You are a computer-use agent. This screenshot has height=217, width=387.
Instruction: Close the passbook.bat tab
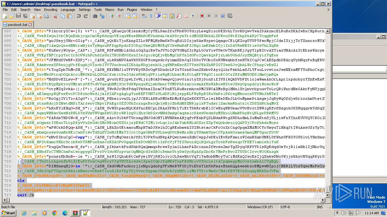30,24
